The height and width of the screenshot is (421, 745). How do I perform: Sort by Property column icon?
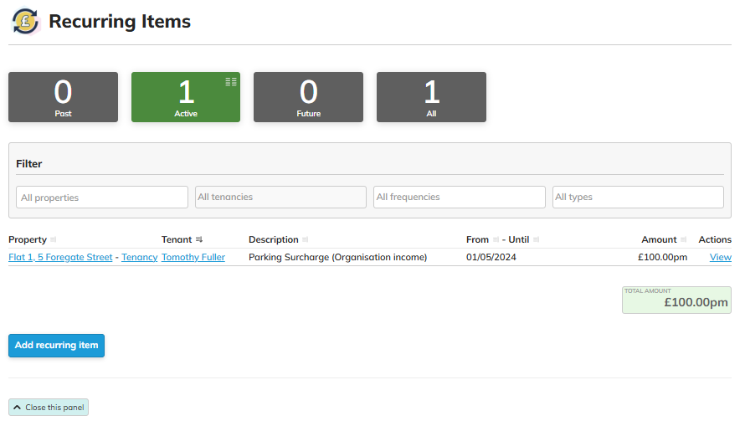coord(54,240)
